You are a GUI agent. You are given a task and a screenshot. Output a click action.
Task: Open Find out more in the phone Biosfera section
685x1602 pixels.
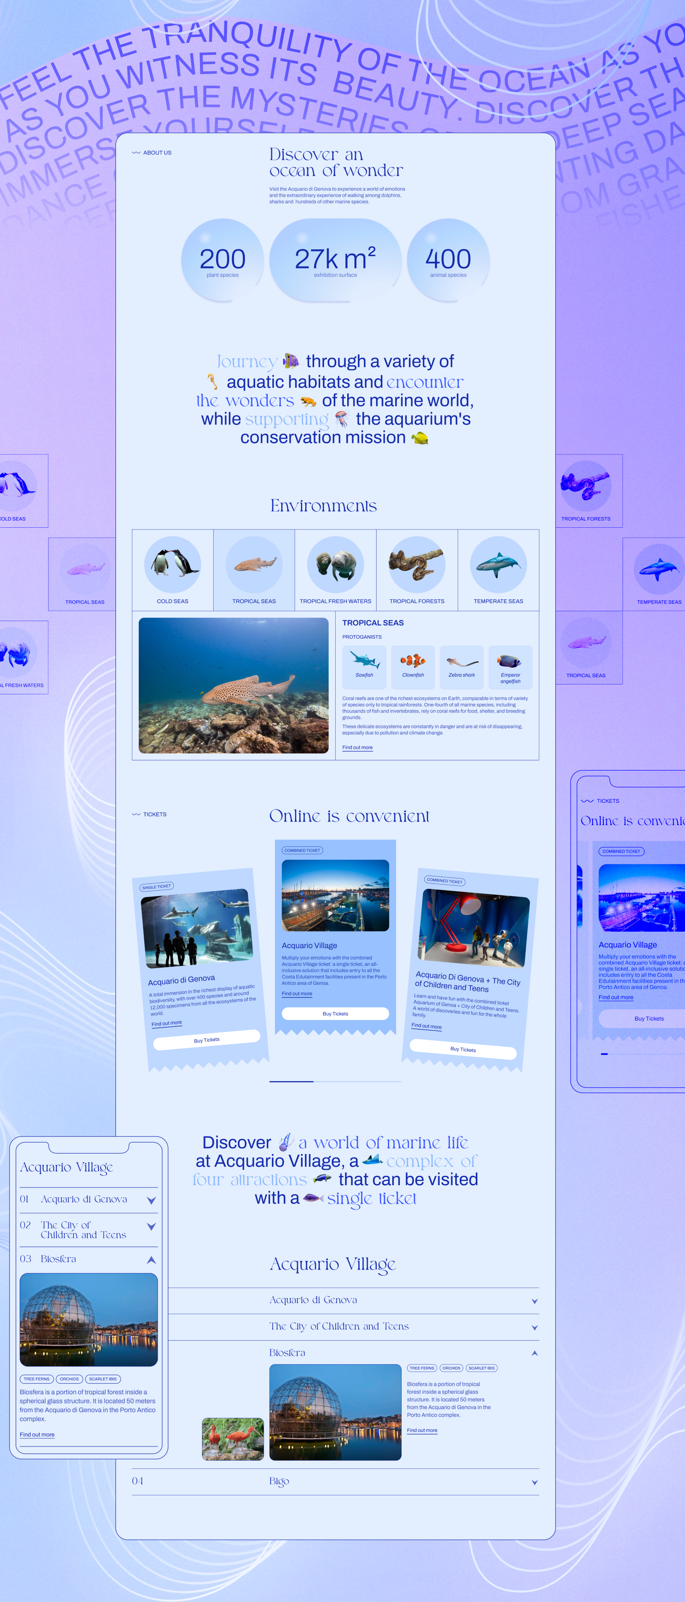point(37,1435)
